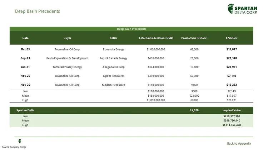The image size is (268, 150).
Task: Click the Buyer column header
Action: (67, 38)
